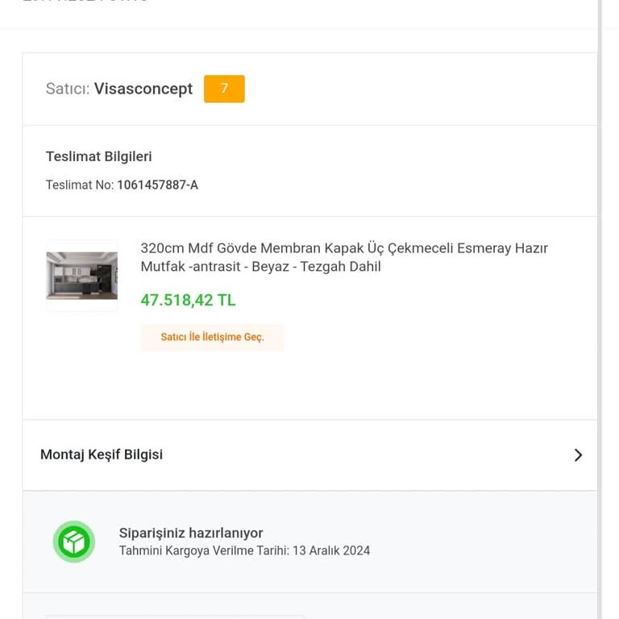Expand Montaj Keşif Bilgisi with the chevron arrow
619x619 pixels.
click(x=578, y=455)
